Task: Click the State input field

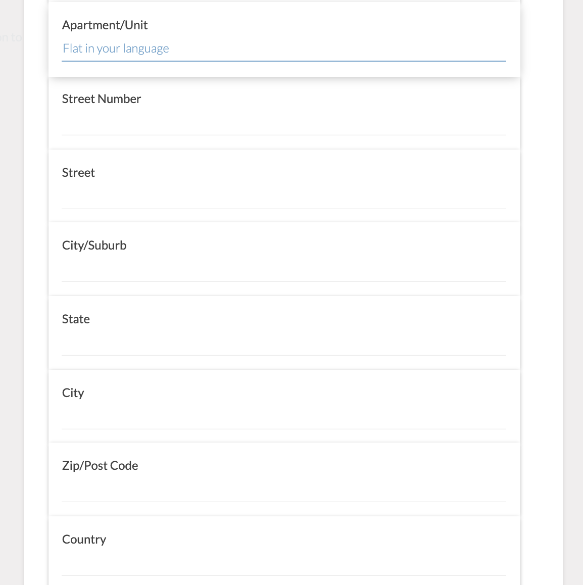Action: point(283,347)
